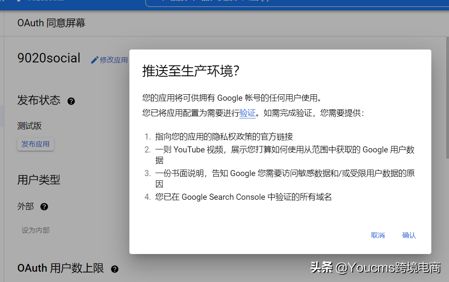
Task: Click the 确认 button in the dialog
Action: point(409,235)
